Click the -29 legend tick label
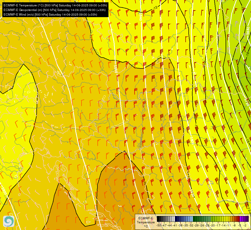The image size is (251, 230). 196,226
